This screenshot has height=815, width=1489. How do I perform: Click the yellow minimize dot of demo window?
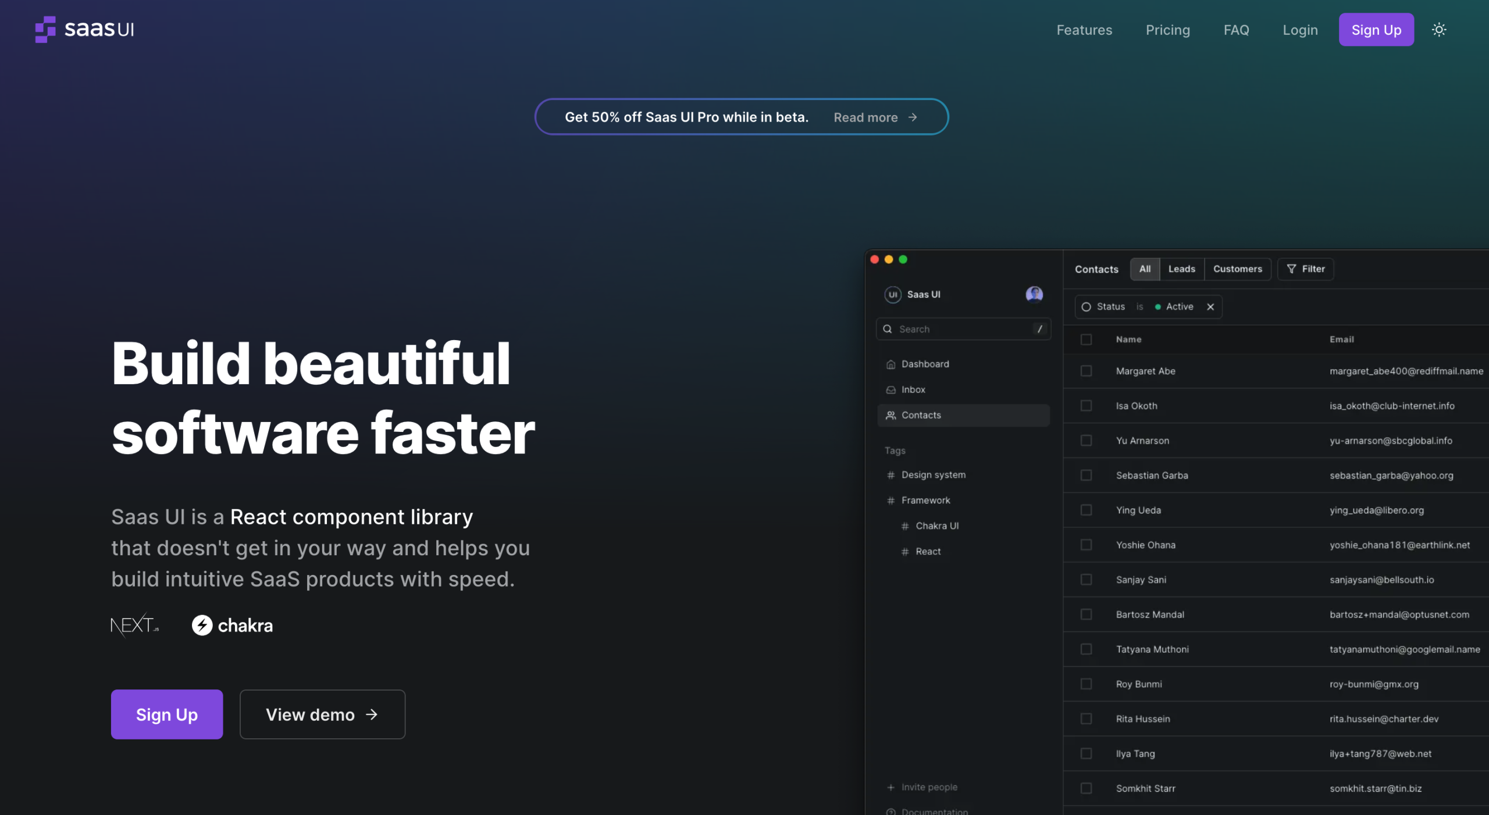[x=889, y=259]
